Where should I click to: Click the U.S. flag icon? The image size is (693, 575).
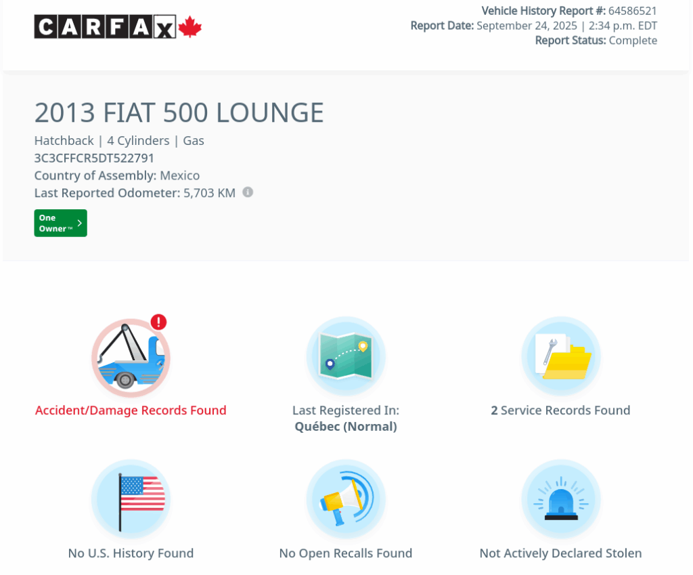coord(131,500)
